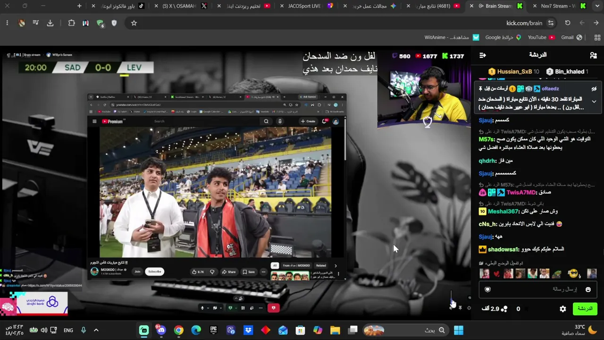Click the green الدردشة chat button
Image resolution: width=604 pixels, height=340 pixels.
tap(585, 309)
